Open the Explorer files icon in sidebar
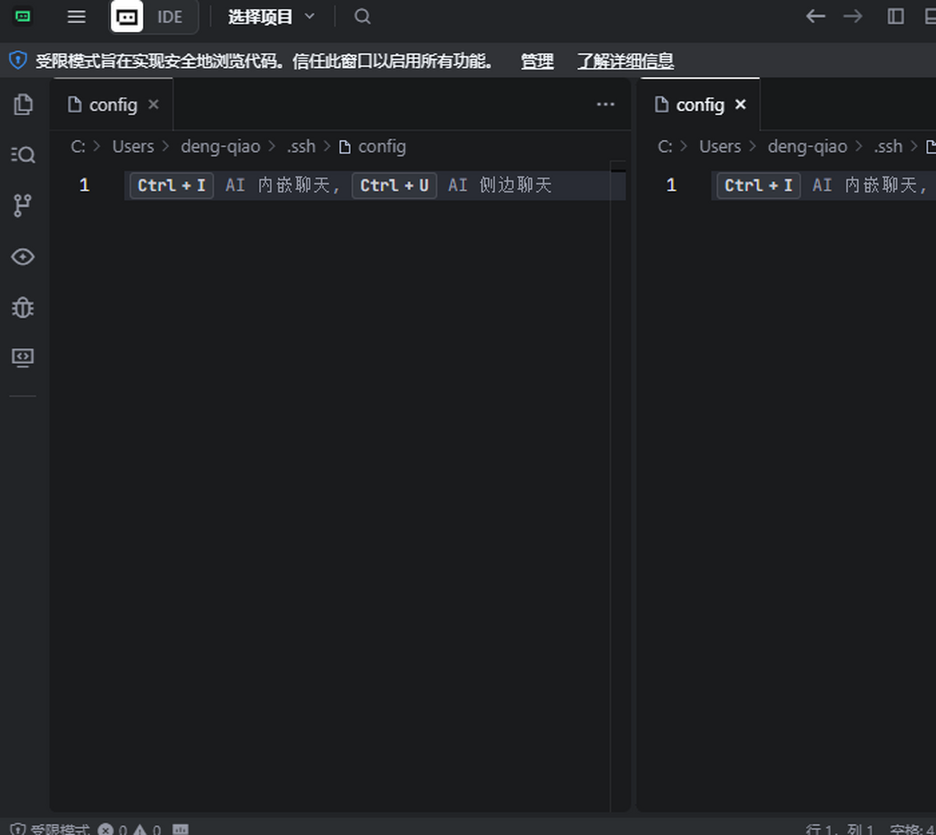 (x=23, y=104)
